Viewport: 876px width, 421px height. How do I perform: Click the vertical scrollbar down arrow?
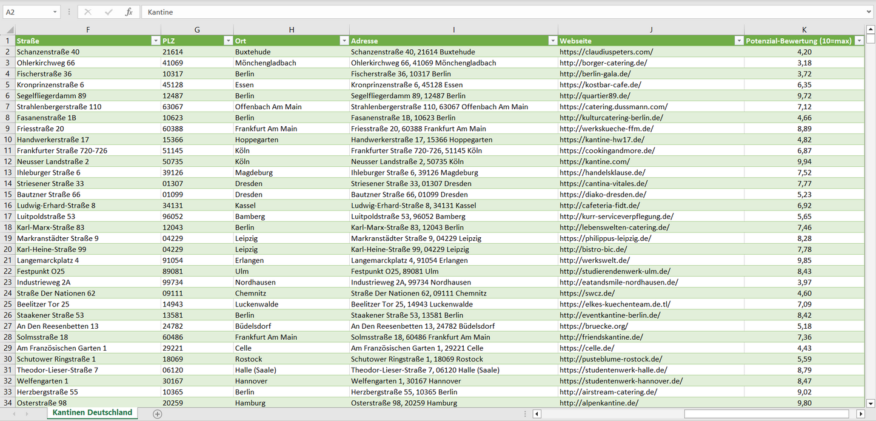tap(871, 402)
